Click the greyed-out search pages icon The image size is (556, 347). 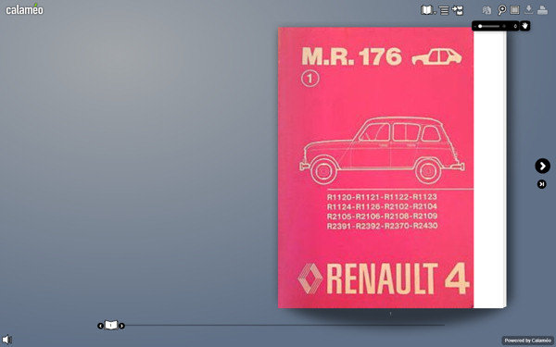[x=486, y=10]
